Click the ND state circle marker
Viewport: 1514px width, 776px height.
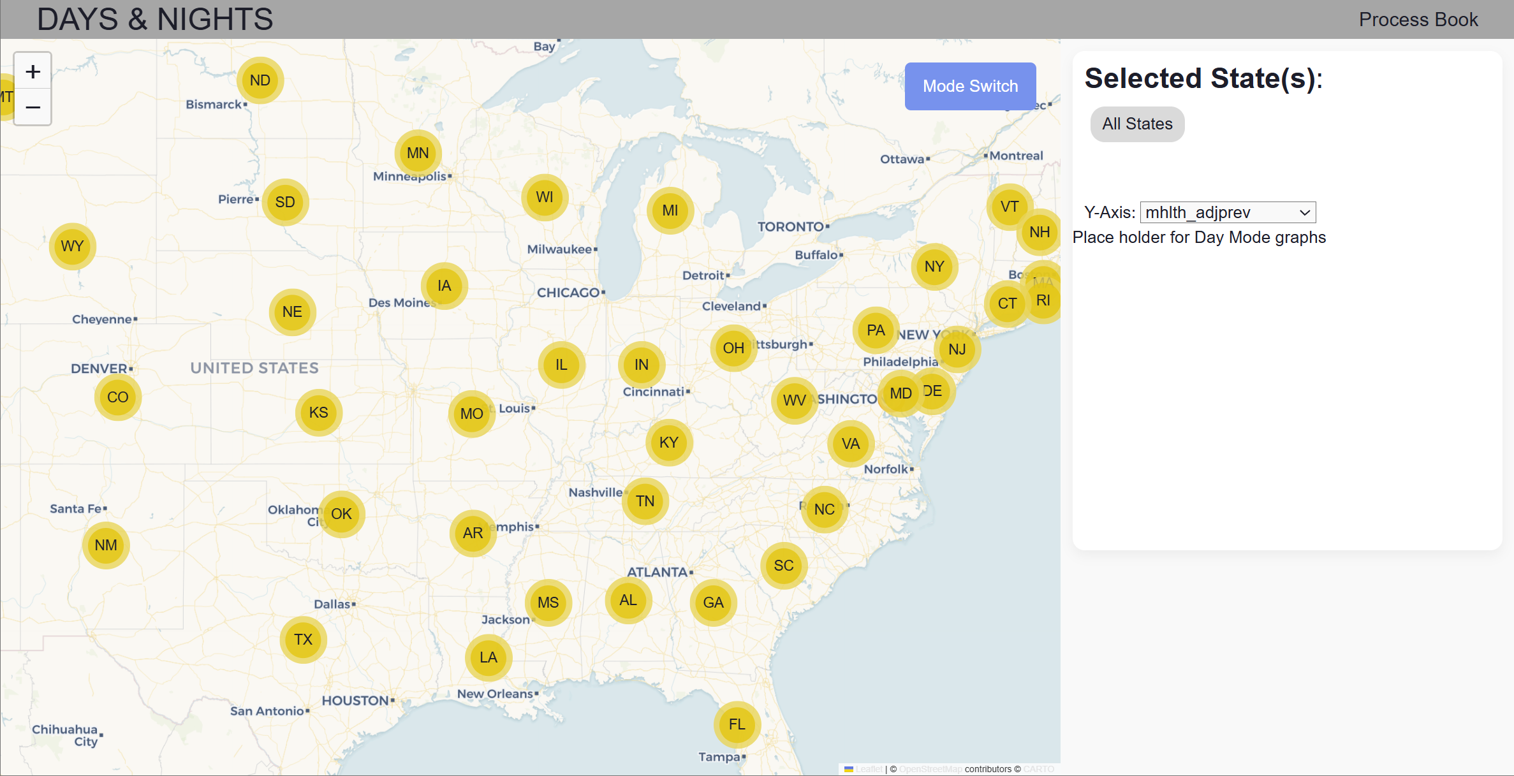point(260,80)
